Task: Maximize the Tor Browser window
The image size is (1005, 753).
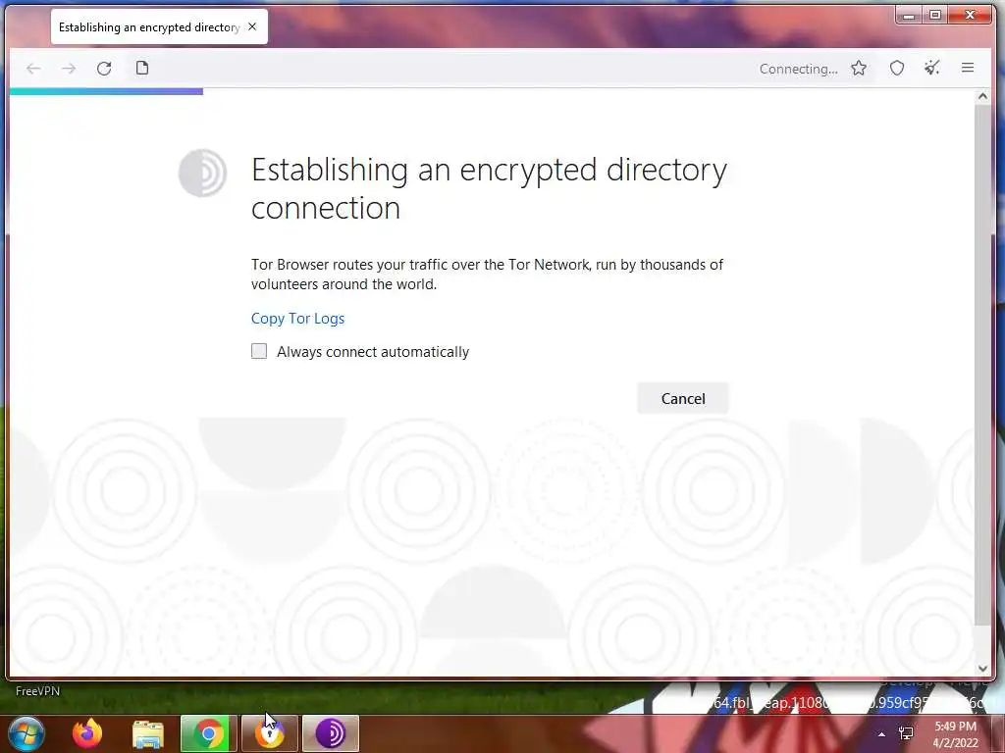Action: click(x=935, y=15)
